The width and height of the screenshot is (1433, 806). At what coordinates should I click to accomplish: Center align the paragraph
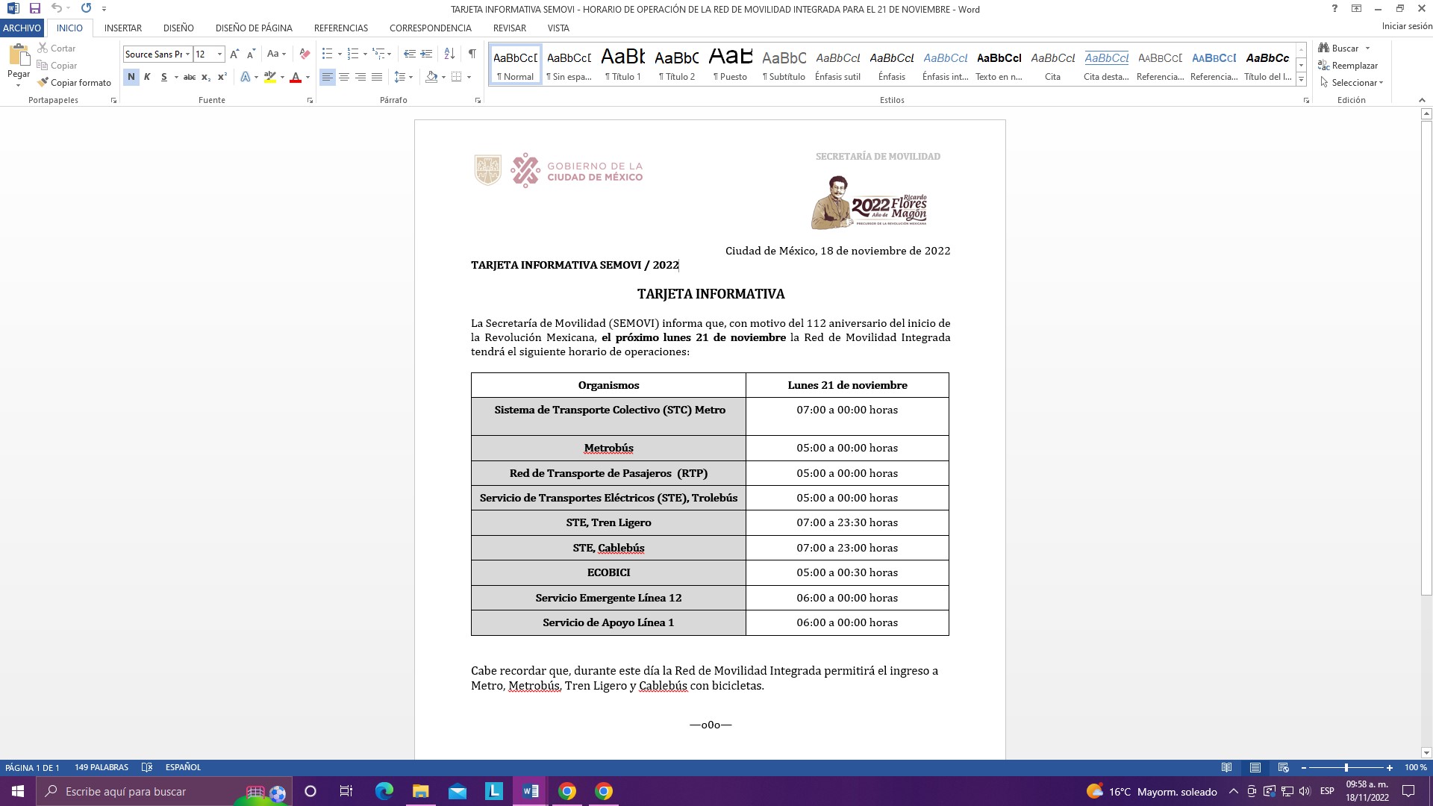click(x=344, y=77)
